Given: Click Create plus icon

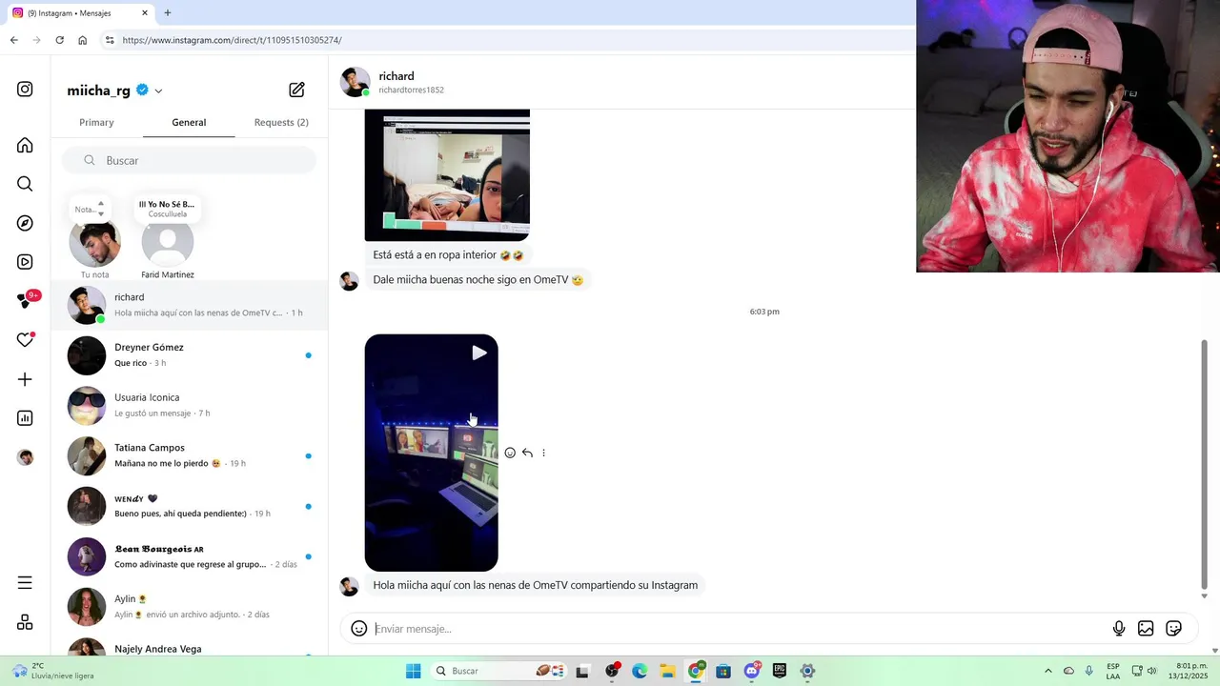Looking at the screenshot, I should point(25,379).
